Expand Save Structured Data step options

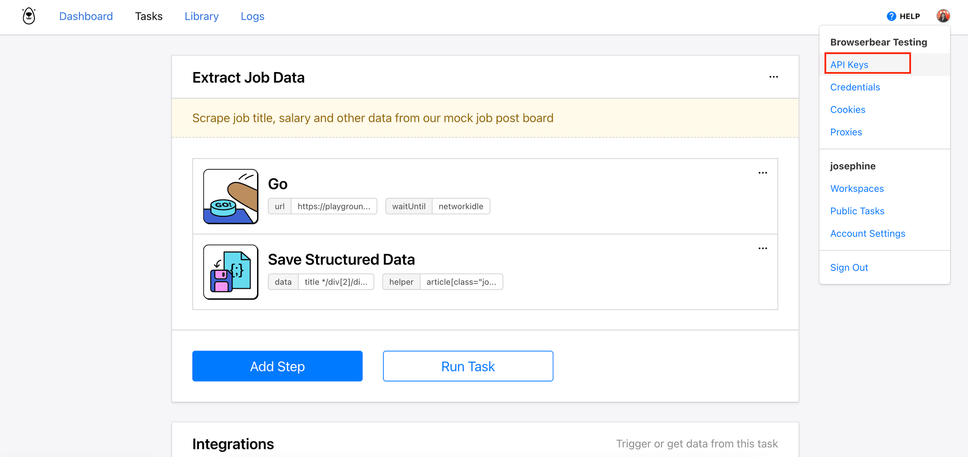click(x=763, y=248)
